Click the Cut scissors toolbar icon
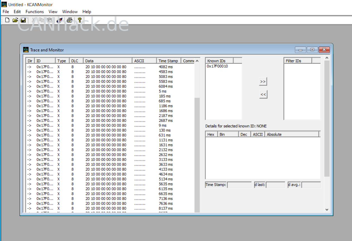This screenshot has width=352, height=241. coord(34,20)
